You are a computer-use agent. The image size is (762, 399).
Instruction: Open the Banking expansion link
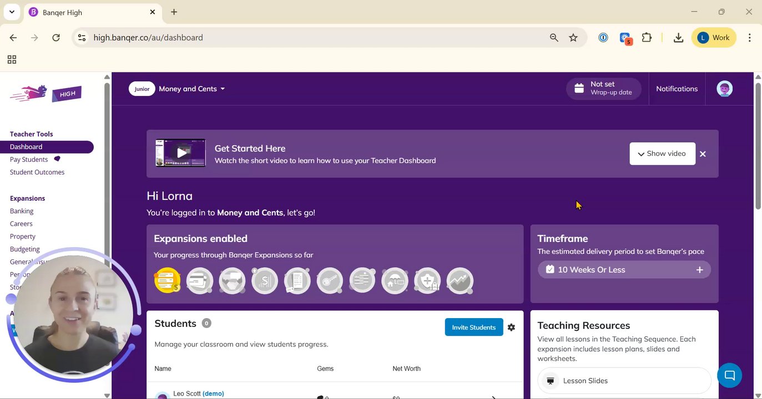(x=22, y=211)
